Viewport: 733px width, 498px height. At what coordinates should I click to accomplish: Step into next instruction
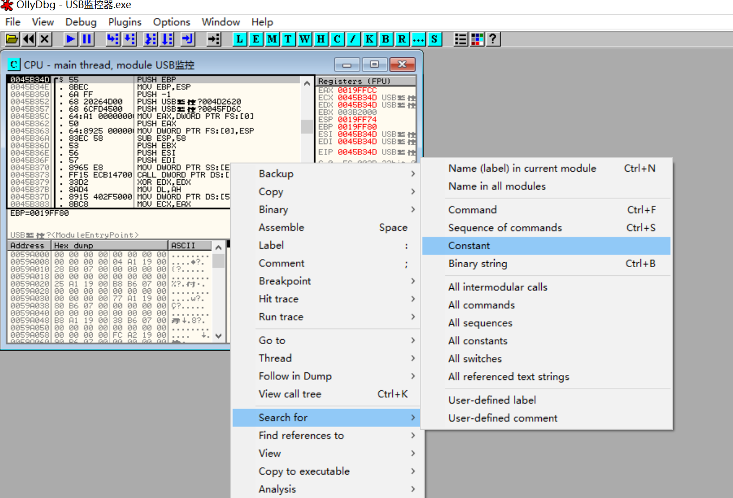coord(112,39)
